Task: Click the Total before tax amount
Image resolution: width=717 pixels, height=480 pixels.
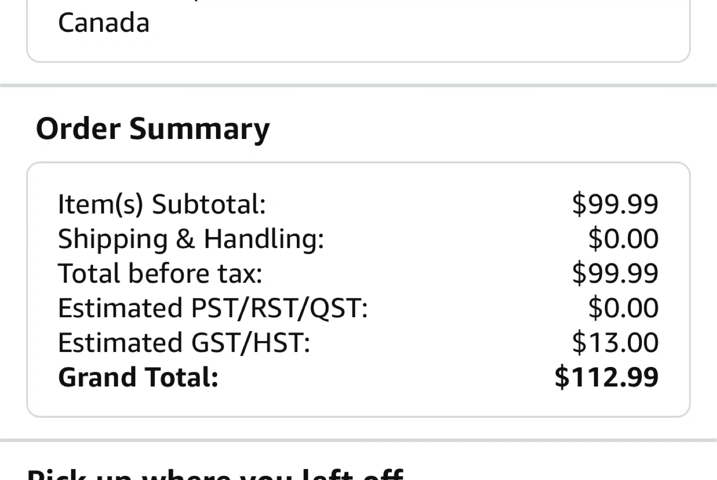Action: (x=615, y=273)
